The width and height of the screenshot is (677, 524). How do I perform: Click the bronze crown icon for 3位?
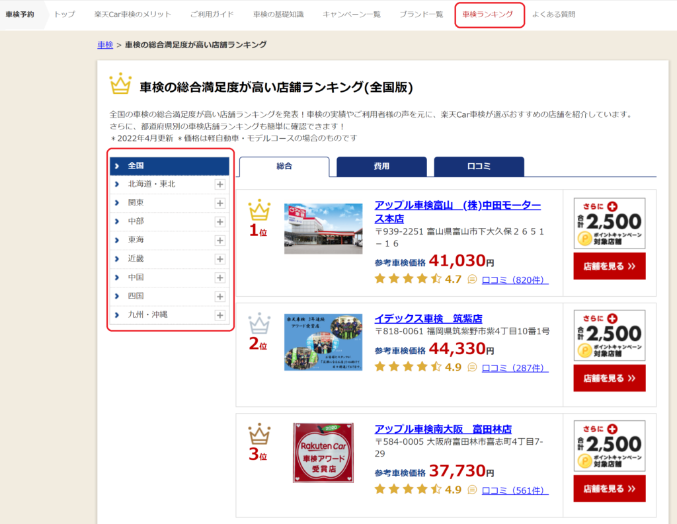coord(259,433)
